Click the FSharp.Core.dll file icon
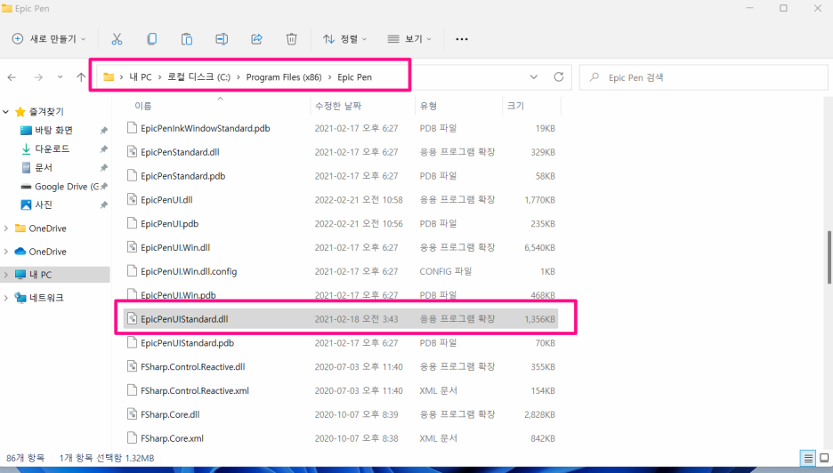The width and height of the screenshot is (833, 473). click(x=132, y=414)
